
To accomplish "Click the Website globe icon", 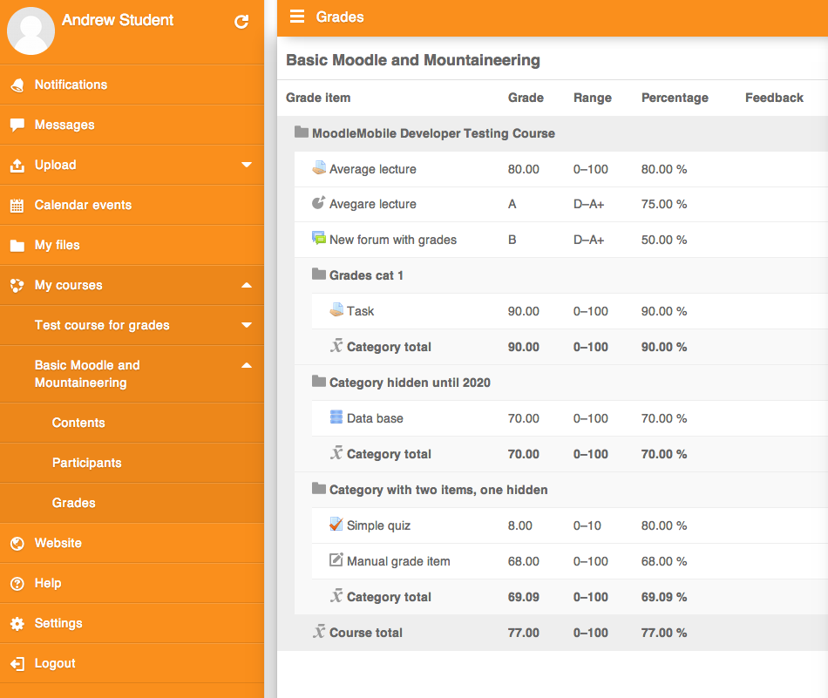I will (x=17, y=543).
